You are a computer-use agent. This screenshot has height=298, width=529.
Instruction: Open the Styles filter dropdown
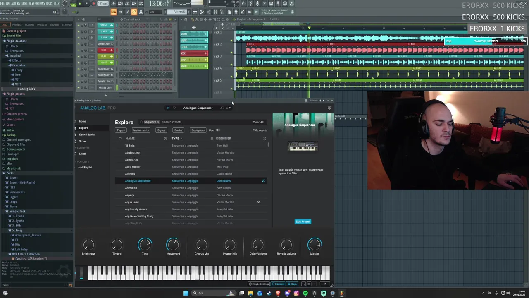(x=161, y=130)
